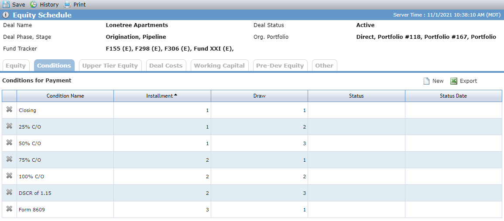Image resolution: width=504 pixels, height=221 pixels.
Task: Open History via the clock icon
Action: [x=34, y=4]
